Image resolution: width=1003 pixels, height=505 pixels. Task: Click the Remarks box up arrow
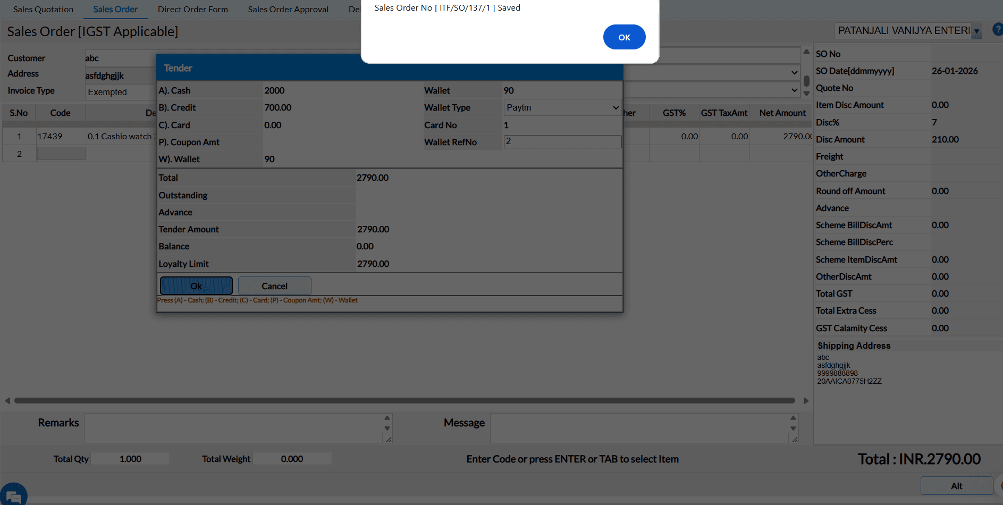tap(387, 418)
